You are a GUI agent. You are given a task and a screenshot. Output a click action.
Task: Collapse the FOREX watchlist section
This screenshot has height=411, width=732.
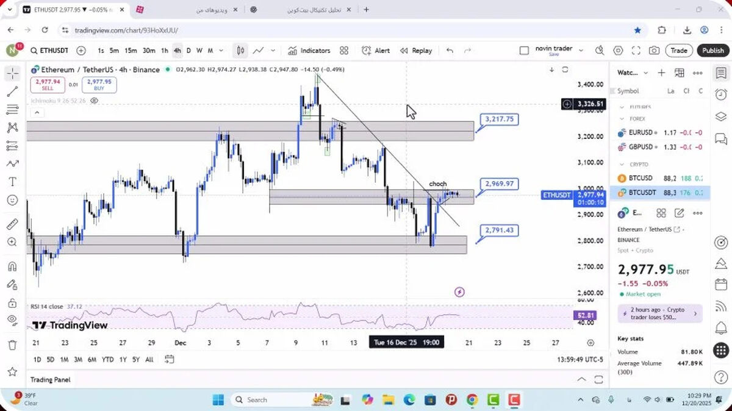(622, 119)
